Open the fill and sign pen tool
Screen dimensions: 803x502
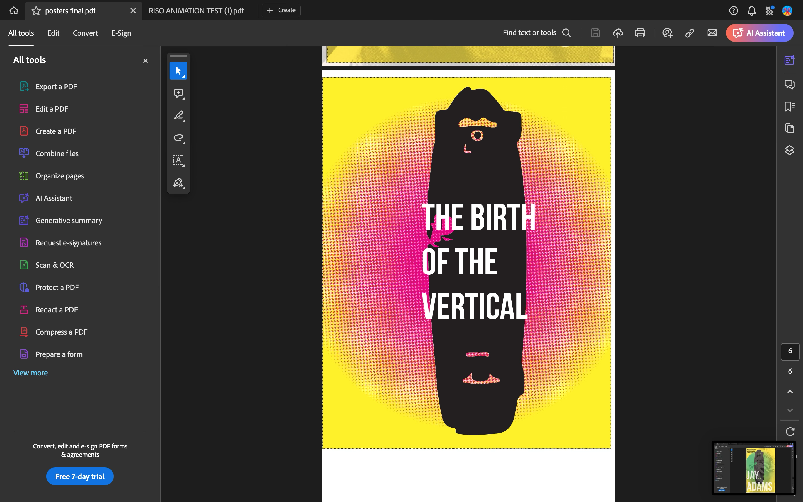(178, 183)
